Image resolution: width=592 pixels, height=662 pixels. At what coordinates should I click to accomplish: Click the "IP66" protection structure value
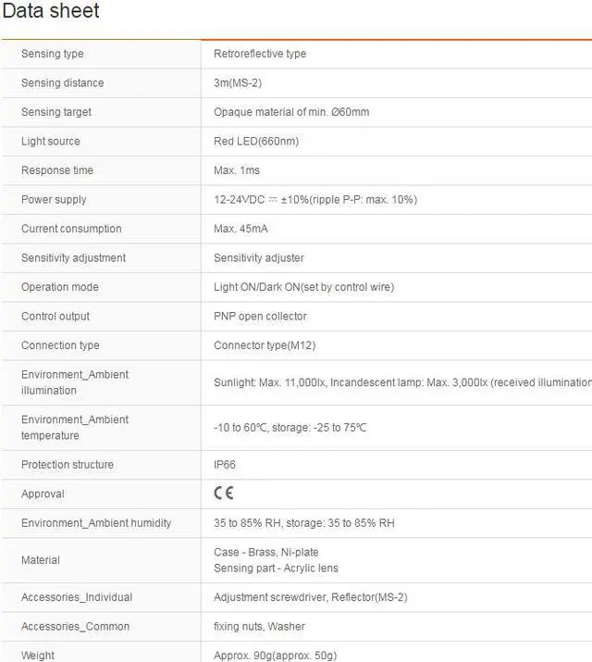coord(225,465)
